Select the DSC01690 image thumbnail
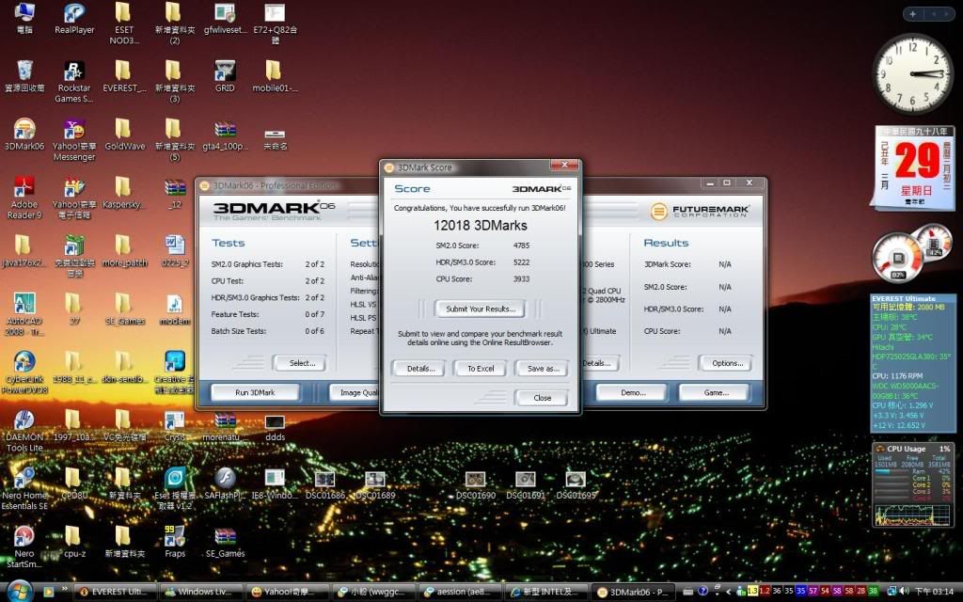Screen dimensions: 963x602 click(x=475, y=485)
